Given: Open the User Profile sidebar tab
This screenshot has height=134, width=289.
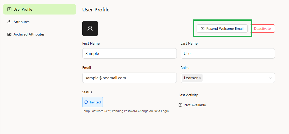Looking at the screenshot, I should click(40, 9).
